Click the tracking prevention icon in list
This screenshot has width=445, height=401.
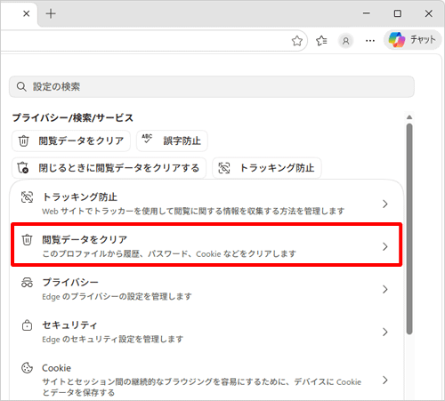(x=27, y=197)
